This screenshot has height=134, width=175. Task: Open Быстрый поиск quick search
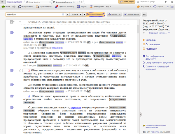pos(26,7)
